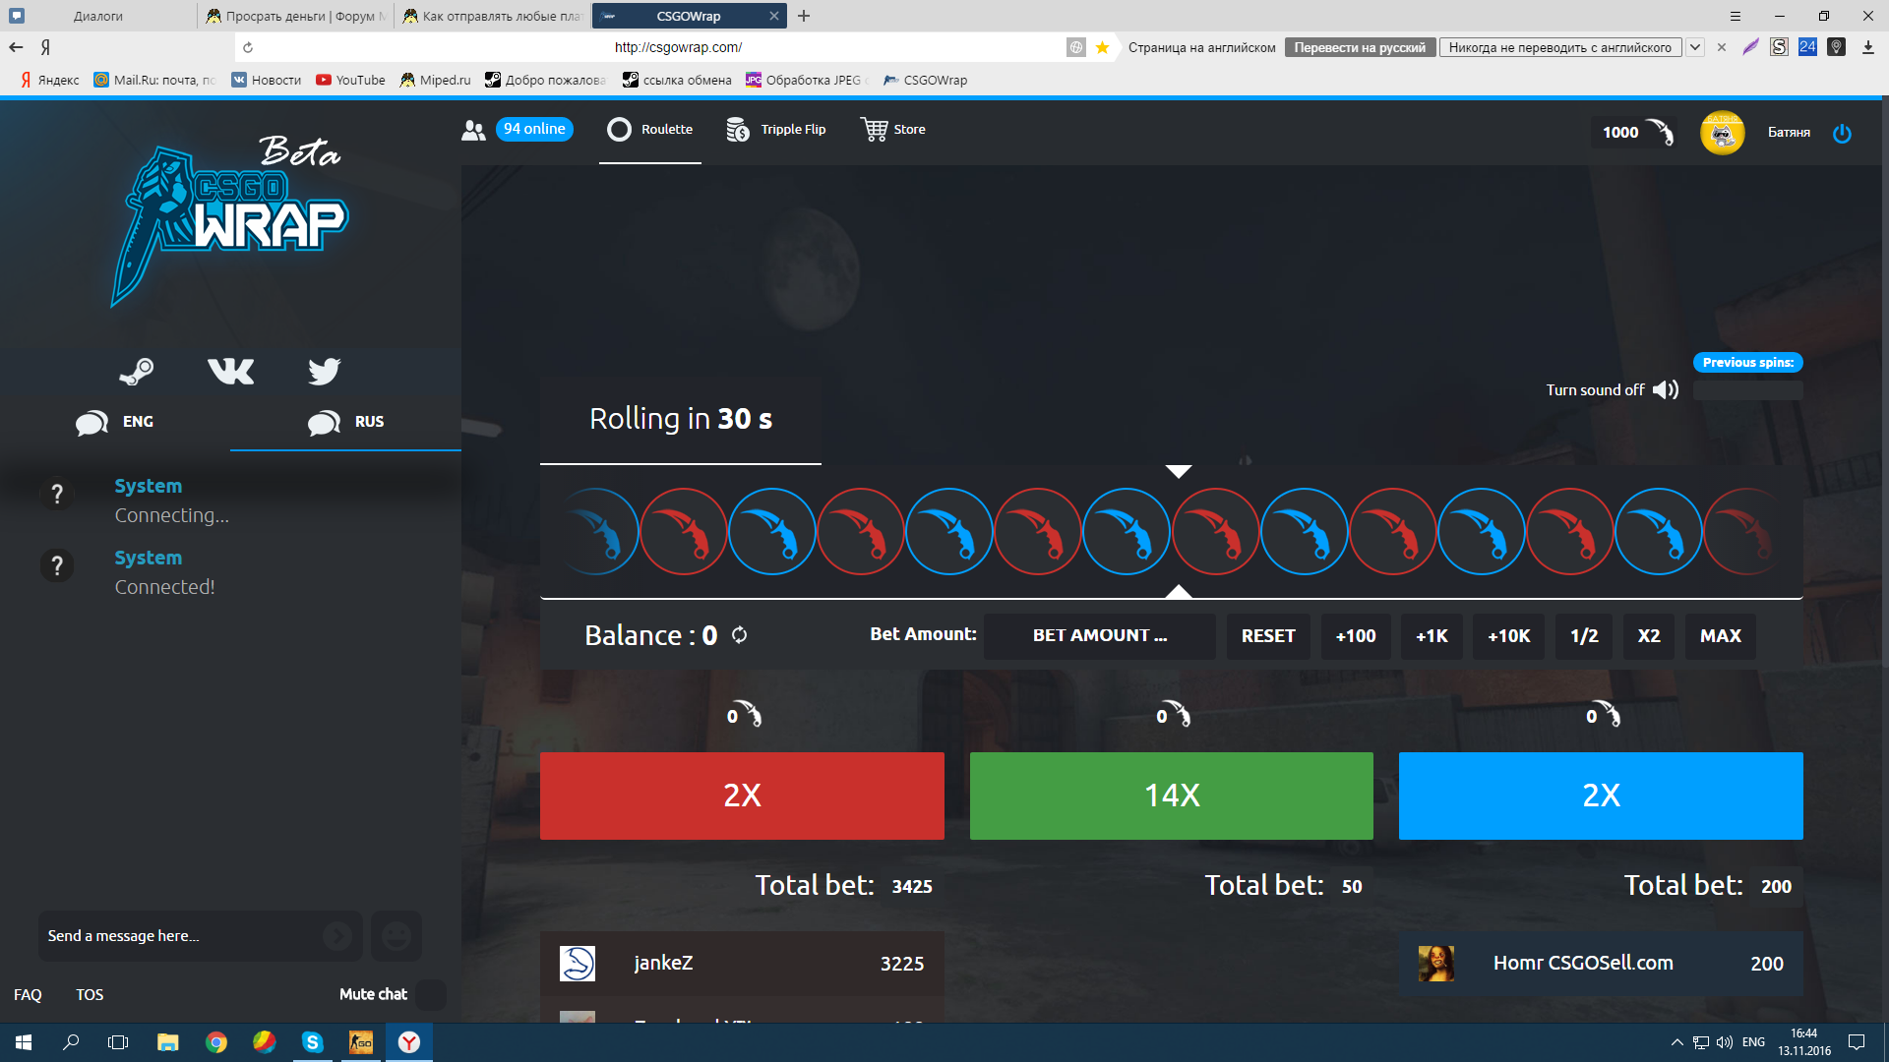Viewport: 1889px width, 1062px height.
Task: Click the green 14X bet button
Action: pos(1172,796)
